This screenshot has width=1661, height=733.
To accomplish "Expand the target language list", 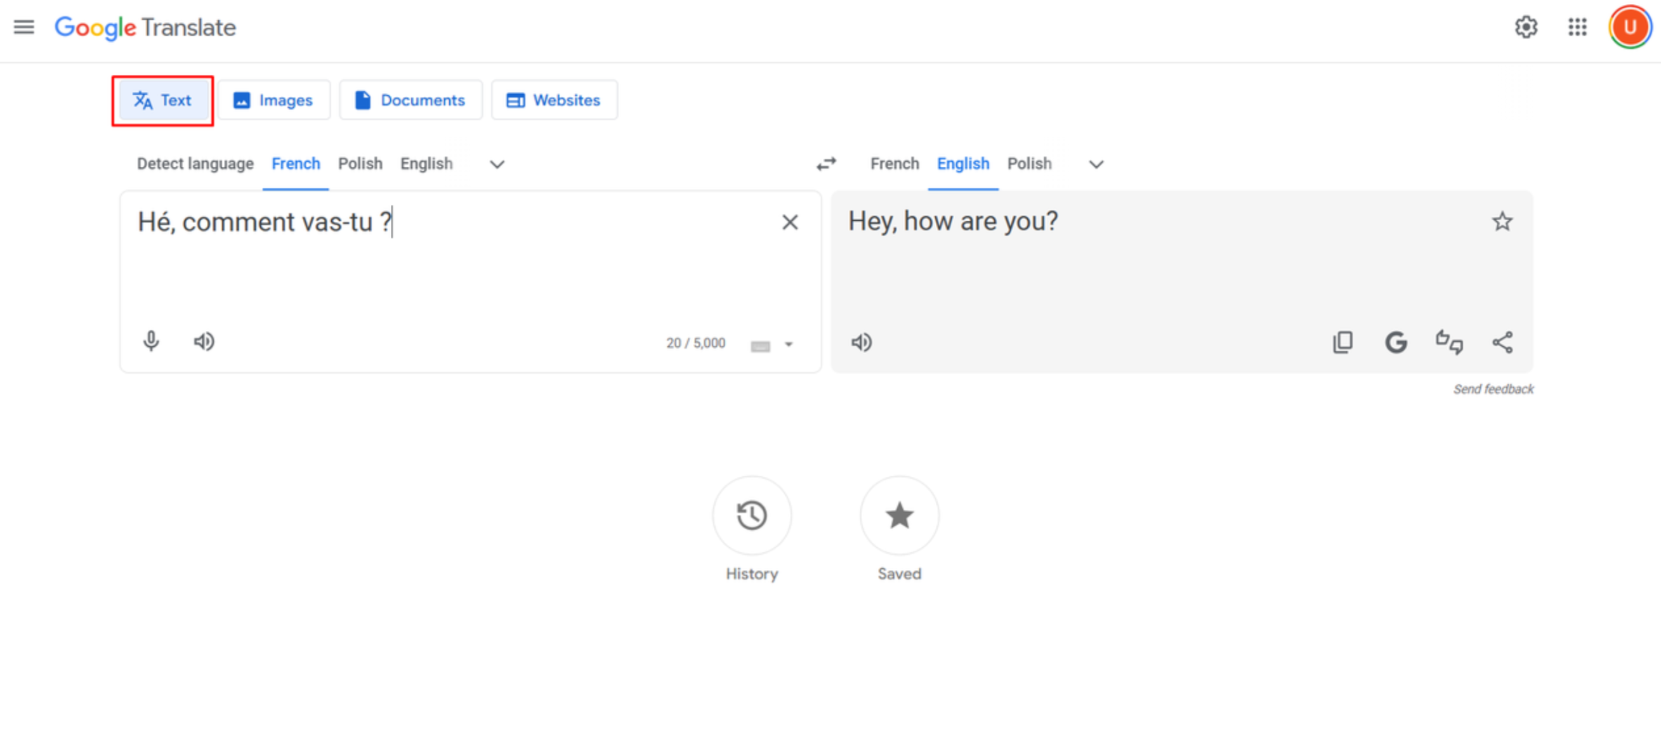I will 1095,164.
